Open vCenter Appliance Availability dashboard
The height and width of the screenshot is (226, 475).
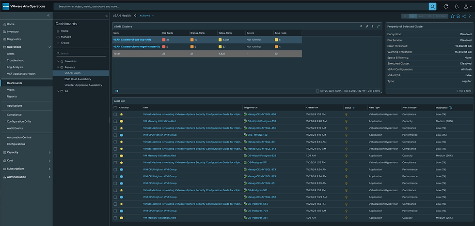(83, 85)
